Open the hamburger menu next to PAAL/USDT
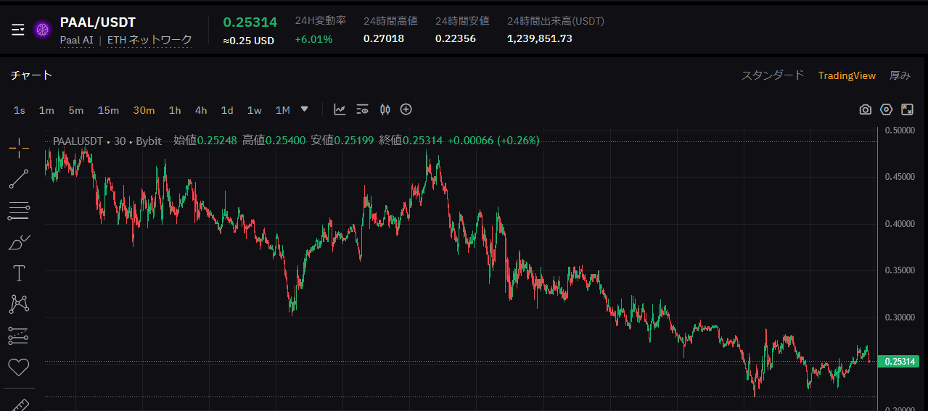Screen dimensions: 928x411 click(18, 29)
